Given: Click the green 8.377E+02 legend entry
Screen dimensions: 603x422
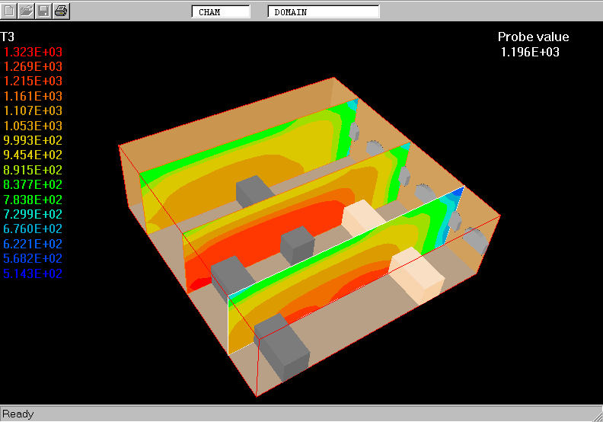Looking at the screenshot, I should (33, 185).
